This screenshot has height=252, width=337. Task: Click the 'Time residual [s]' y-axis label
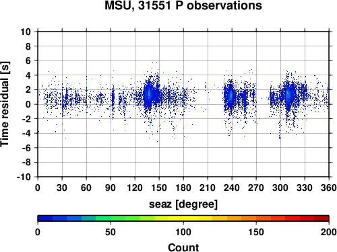(5, 104)
